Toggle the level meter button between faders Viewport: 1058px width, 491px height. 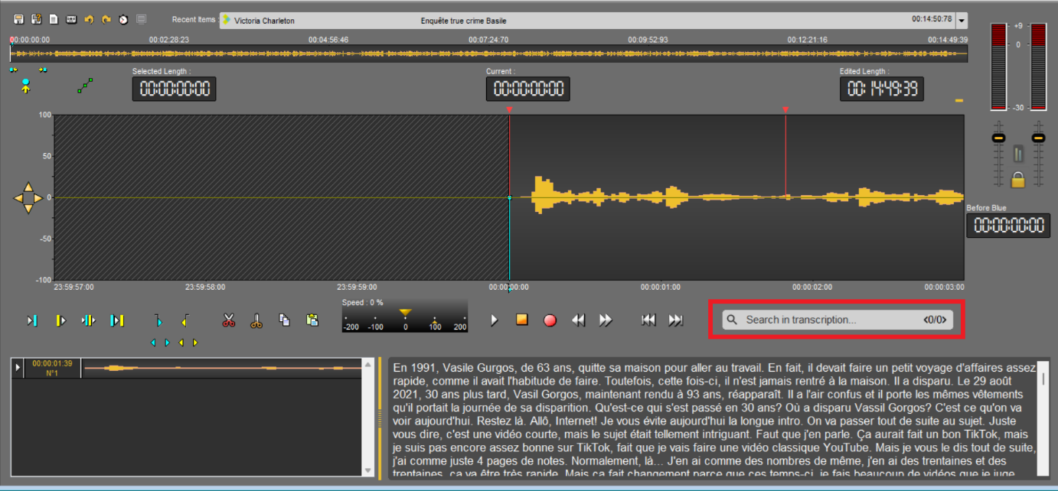[1017, 154]
